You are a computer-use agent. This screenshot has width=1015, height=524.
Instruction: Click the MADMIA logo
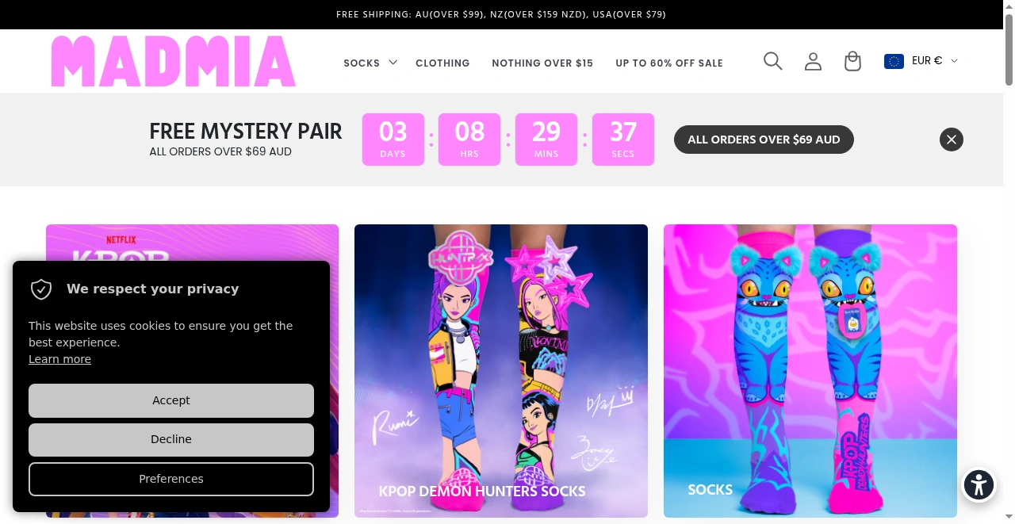(173, 61)
